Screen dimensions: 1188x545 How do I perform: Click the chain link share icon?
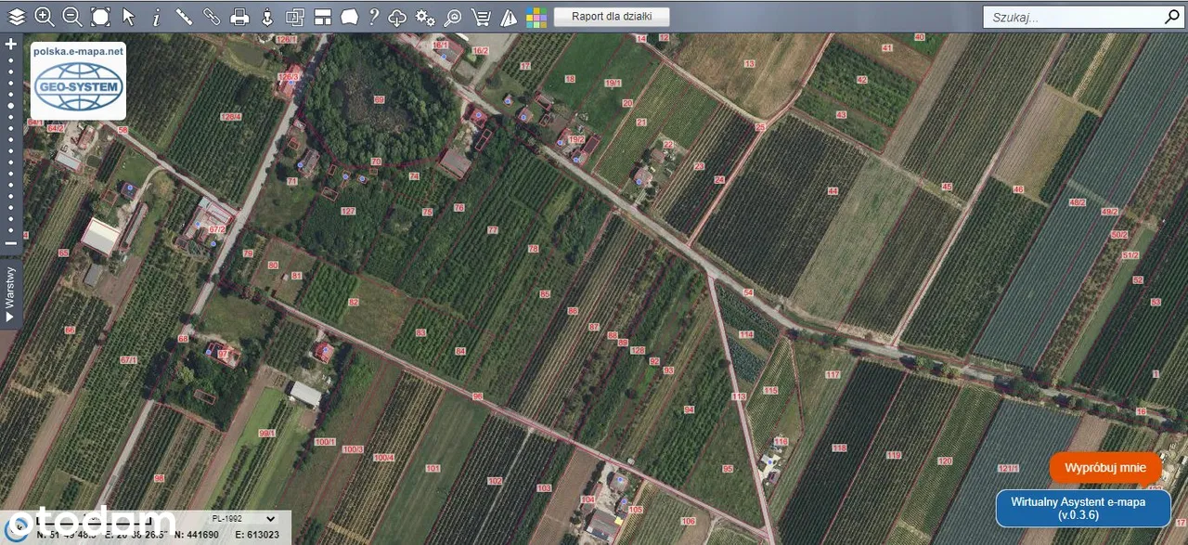coord(212,17)
